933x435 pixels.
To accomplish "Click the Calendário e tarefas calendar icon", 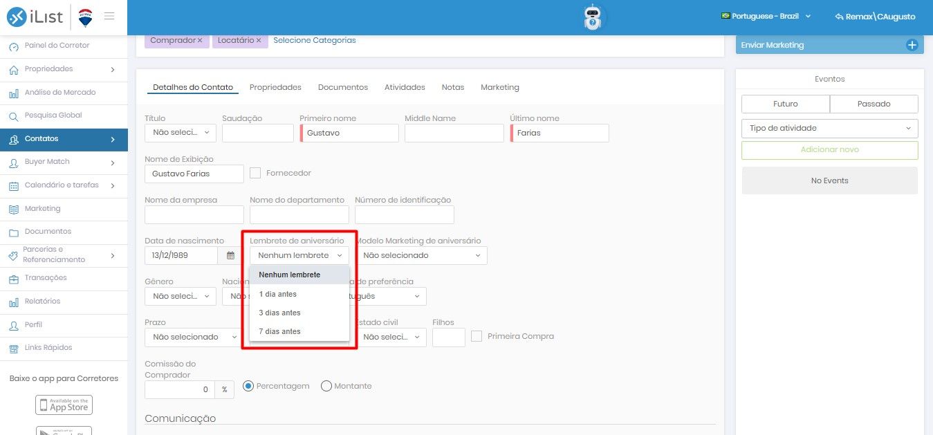I will tap(14, 185).
